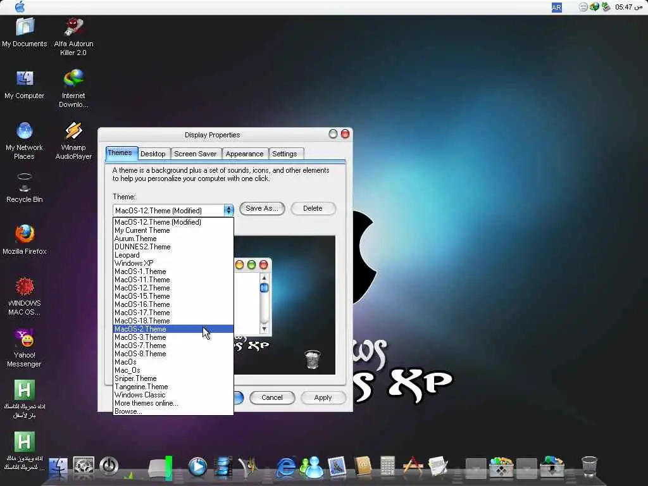648x486 pixels.
Task: Open Internet Download Manager desktop icon
Action: [73, 89]
